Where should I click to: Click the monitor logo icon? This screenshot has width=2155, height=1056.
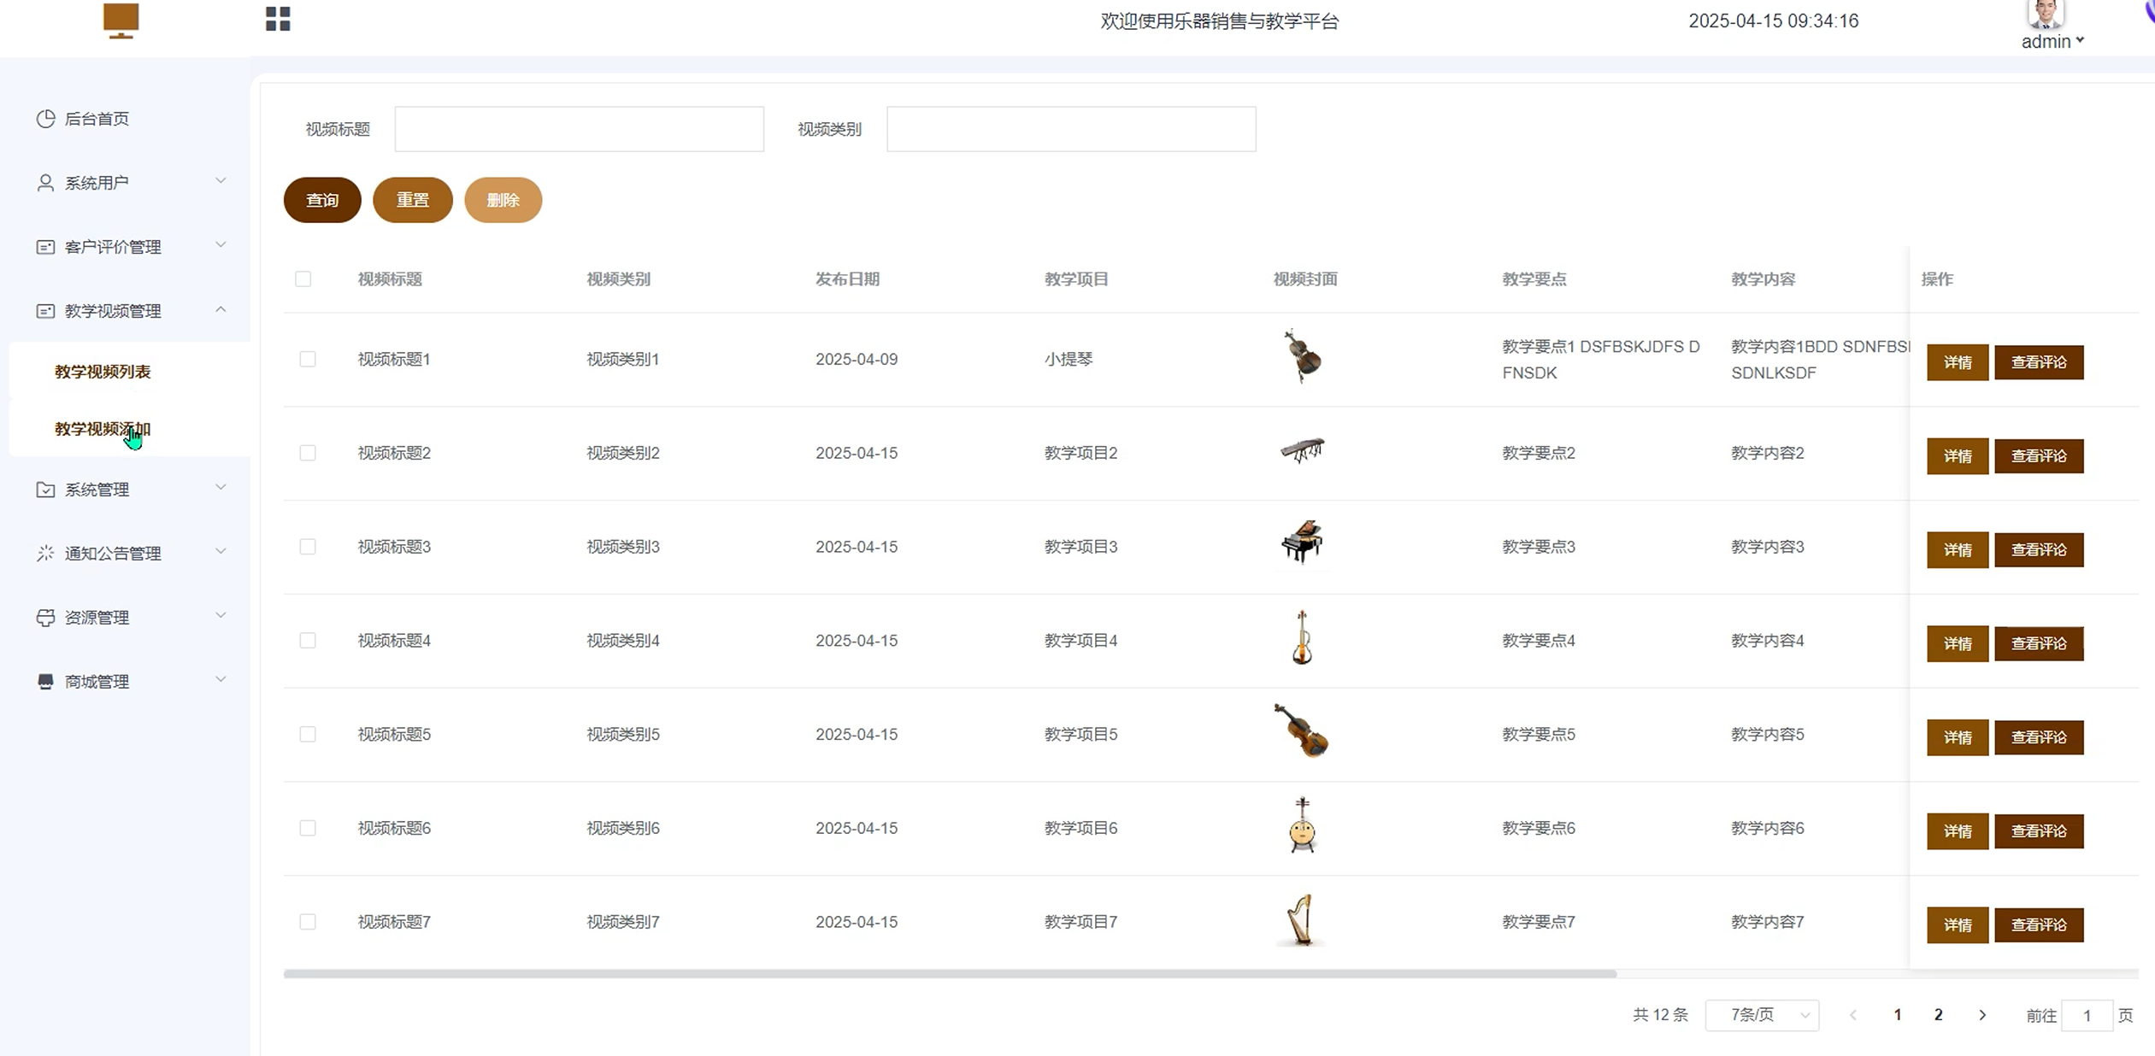[121, 20]
